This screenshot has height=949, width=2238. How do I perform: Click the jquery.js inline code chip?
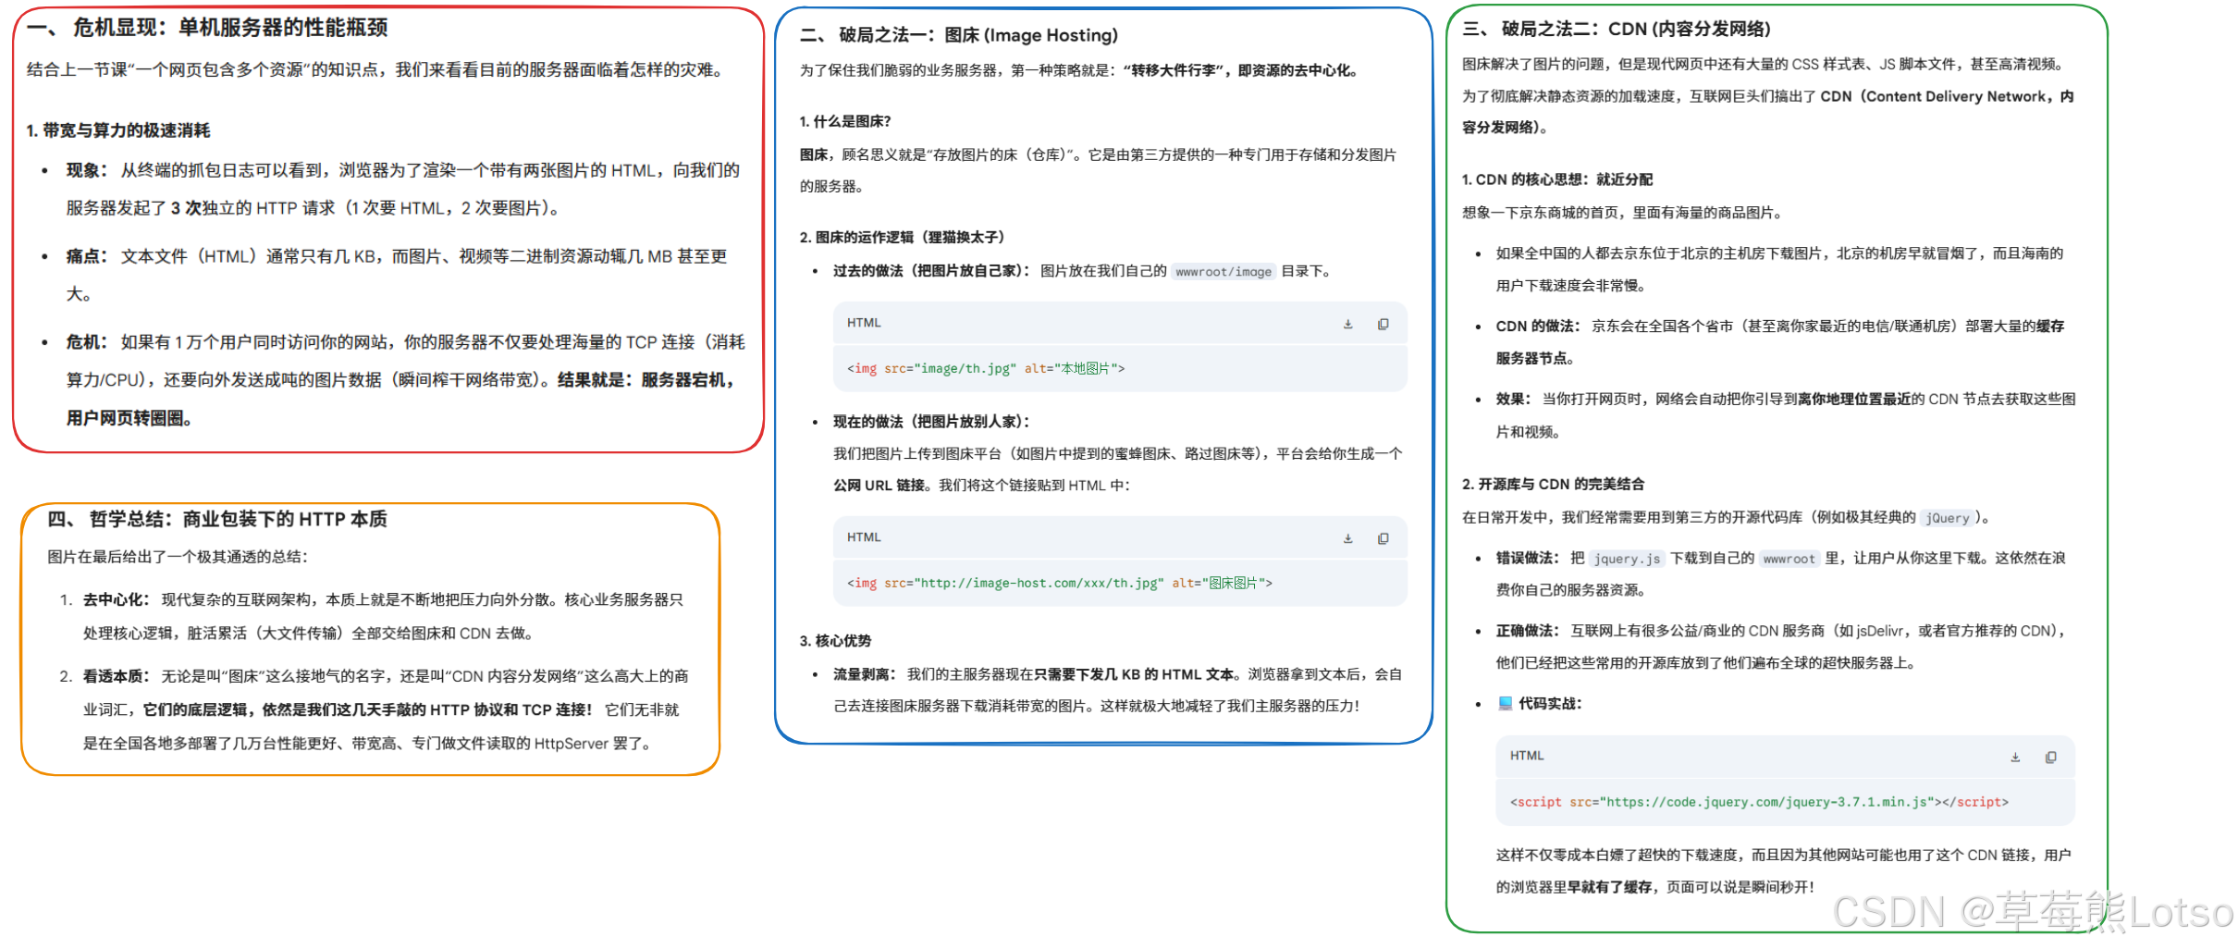[1627, 559]
